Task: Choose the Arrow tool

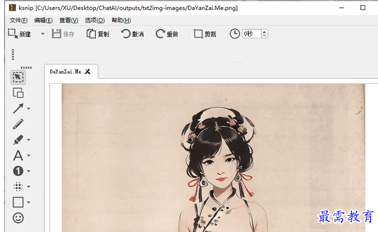Action: pyautogui.click(x=18, y=108)
